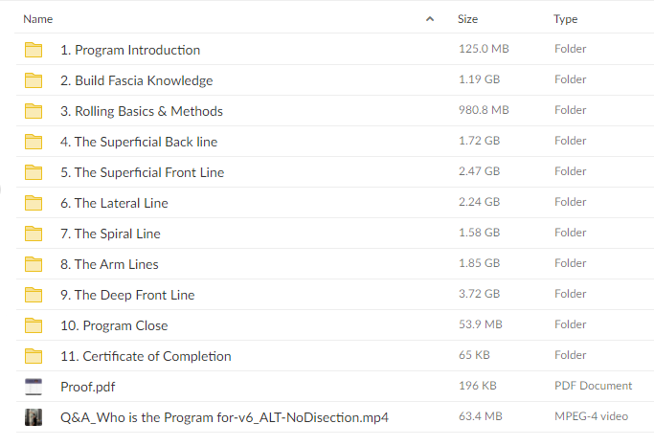Open the Program Introduction folder icon

tap(34, 50)
